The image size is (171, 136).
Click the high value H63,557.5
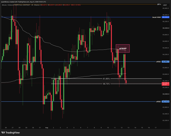point(51,5)
